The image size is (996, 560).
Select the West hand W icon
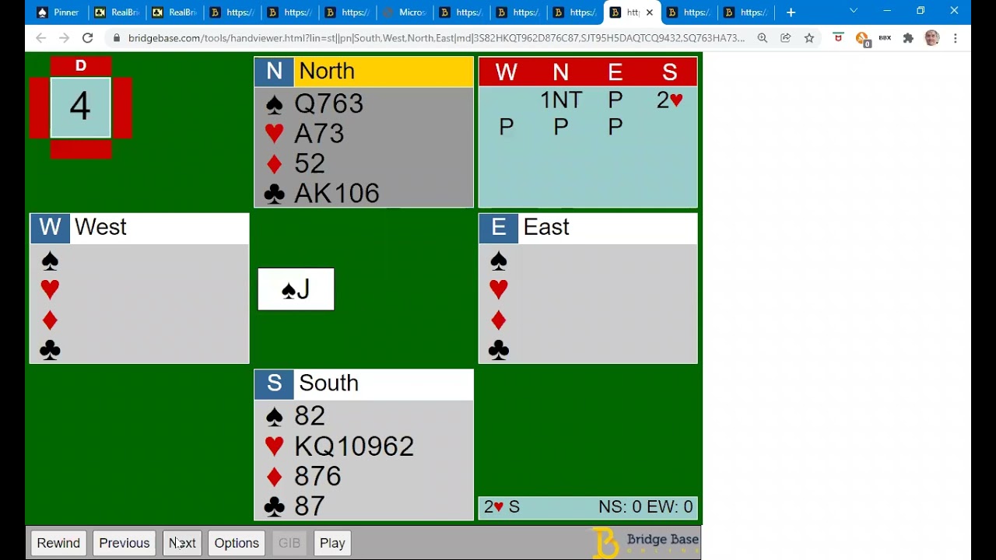tap(50, 227)
